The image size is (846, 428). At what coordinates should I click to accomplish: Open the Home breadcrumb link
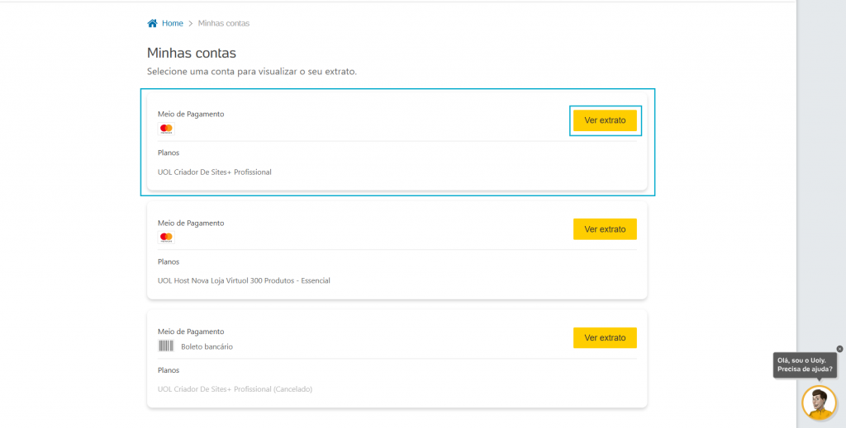(x=172, y=23)
